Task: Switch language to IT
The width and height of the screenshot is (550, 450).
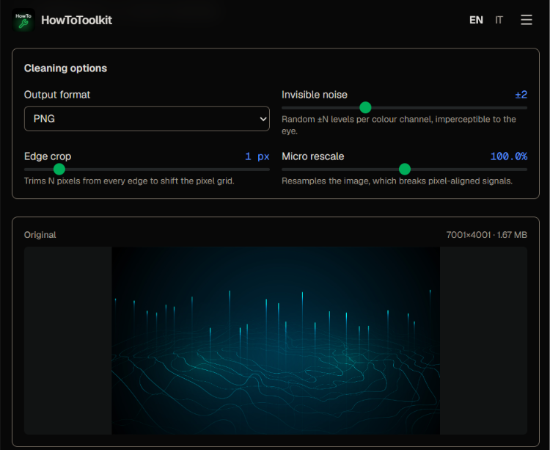Action: tap(499, 20)
